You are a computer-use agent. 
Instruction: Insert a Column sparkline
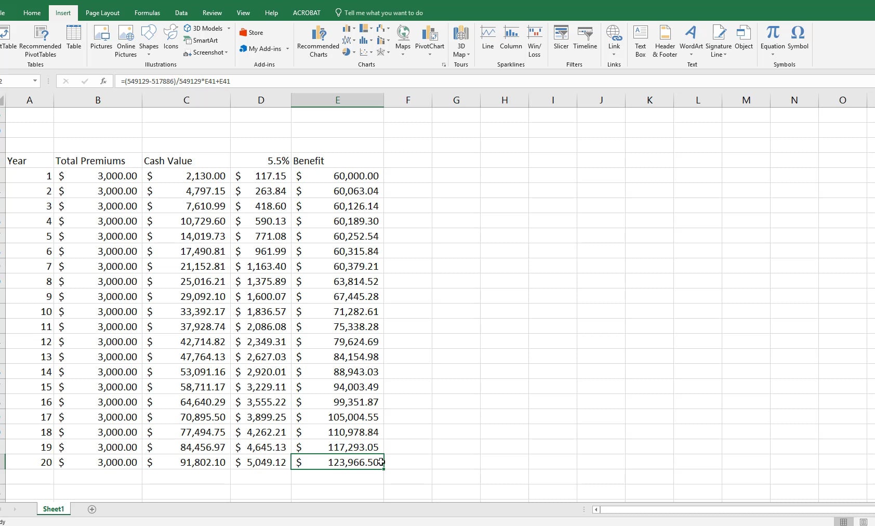[511, 37]
